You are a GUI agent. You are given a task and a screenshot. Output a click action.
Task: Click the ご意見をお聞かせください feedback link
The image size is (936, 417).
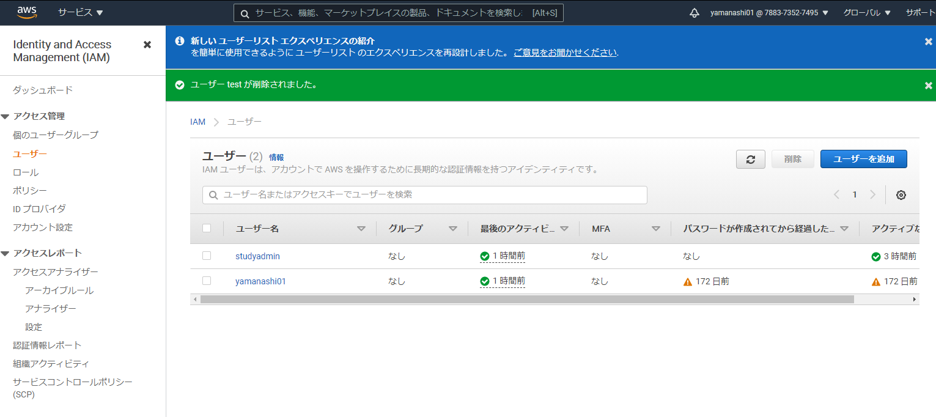point(565,53)
